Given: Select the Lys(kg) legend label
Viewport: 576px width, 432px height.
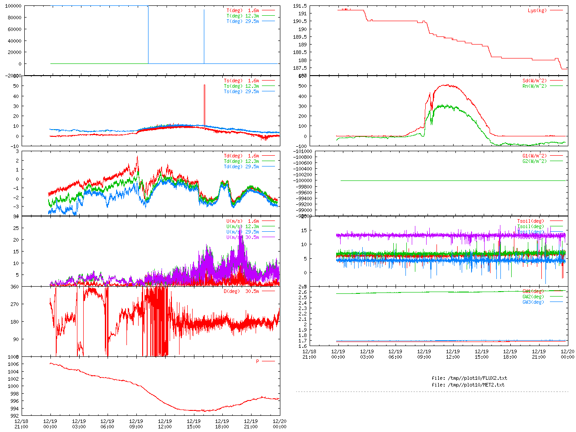Looking at the screenshot, I should pos(537,10).
